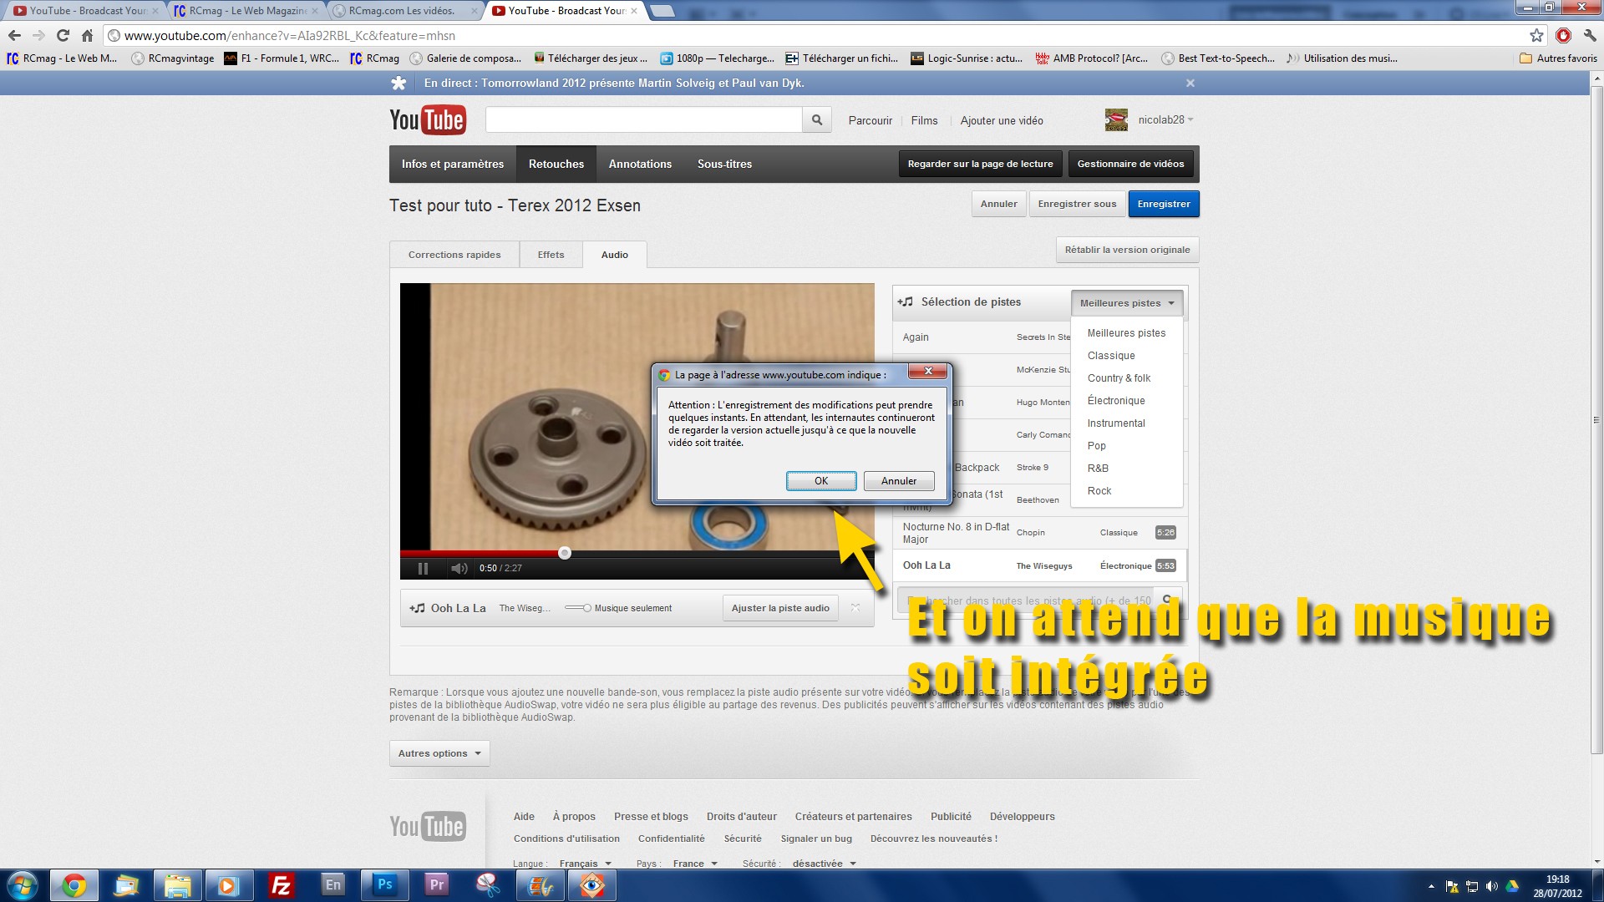
Task: Click the Chrome forward arrow
Action: point(38,35)
